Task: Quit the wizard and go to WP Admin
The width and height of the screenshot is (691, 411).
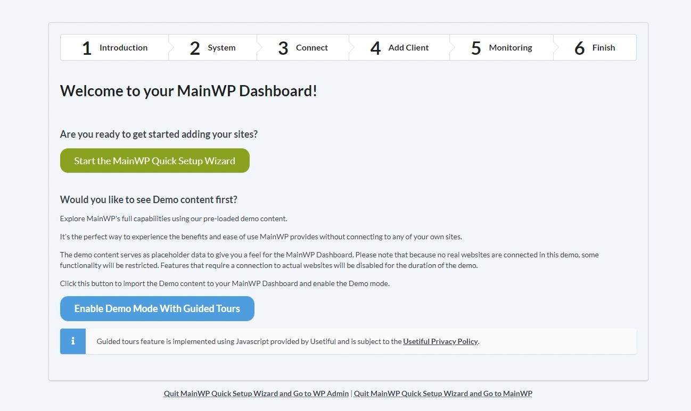Action: tap(256, 393)
